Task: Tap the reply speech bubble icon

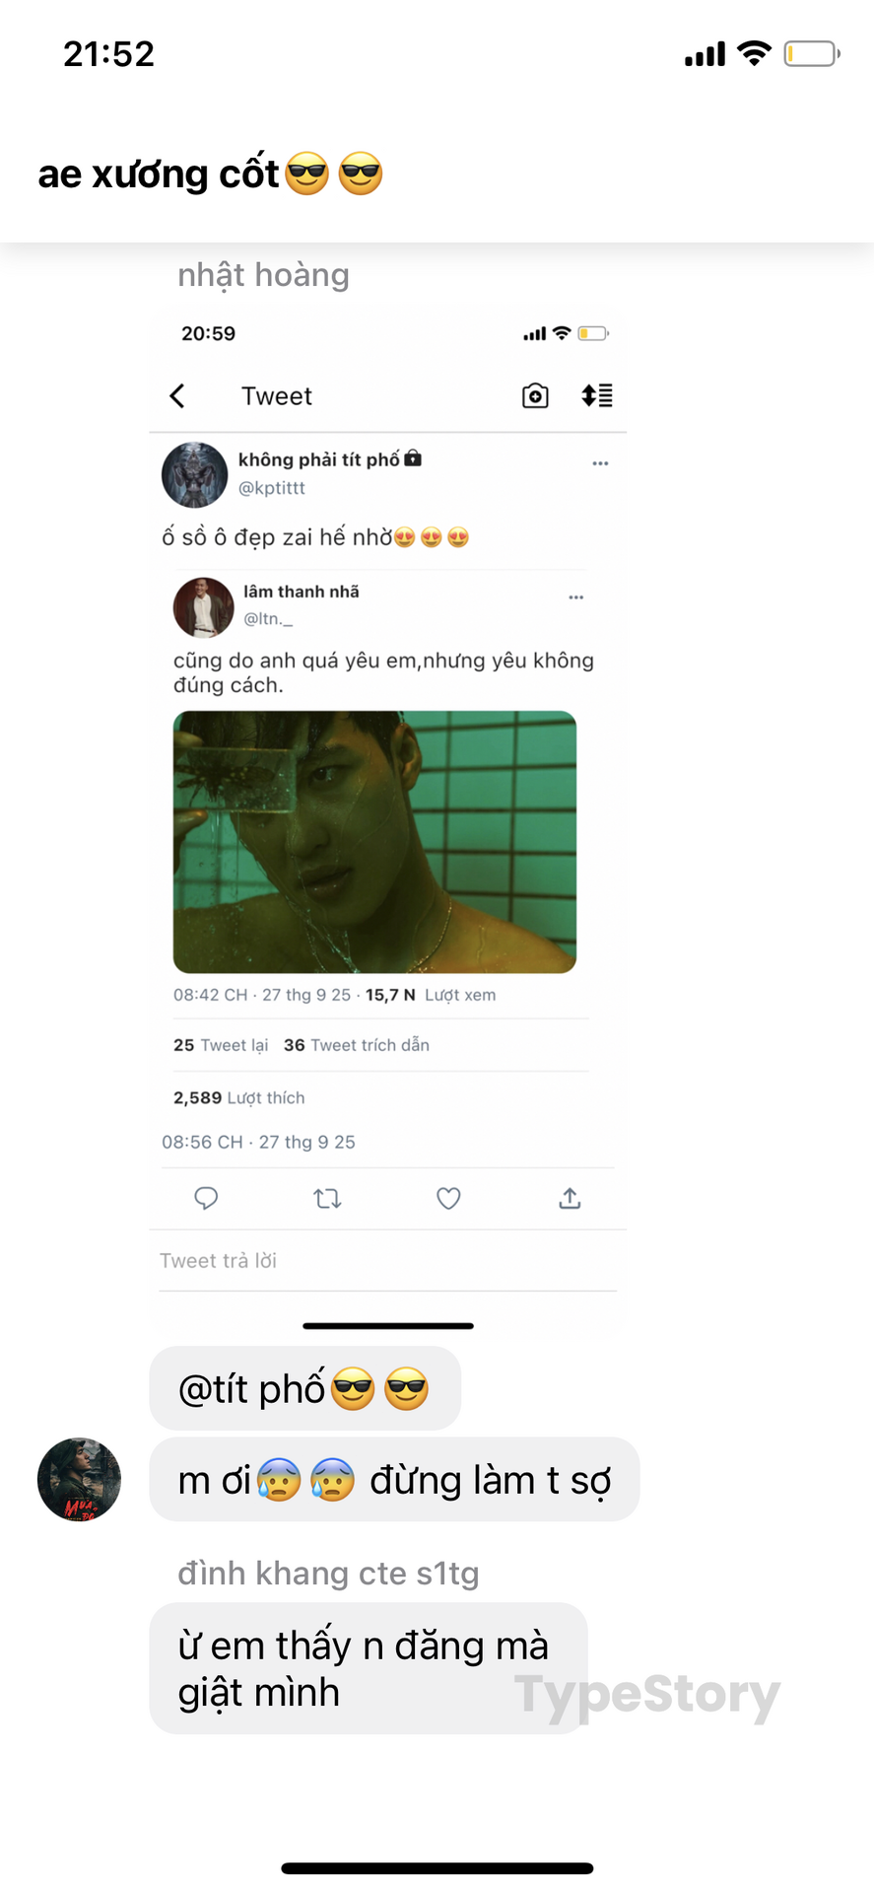Action: point(206,1198)
